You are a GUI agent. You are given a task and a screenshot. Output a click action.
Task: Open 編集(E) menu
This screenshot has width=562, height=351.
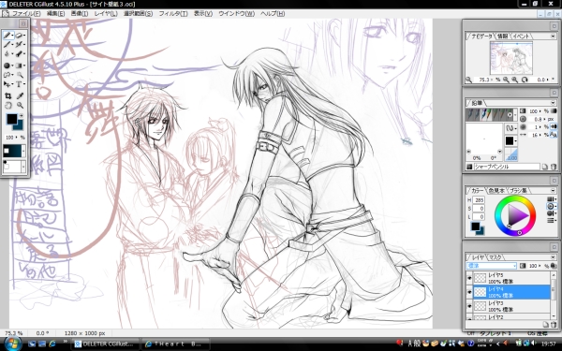pyautogui.click(x=55, y=14)
